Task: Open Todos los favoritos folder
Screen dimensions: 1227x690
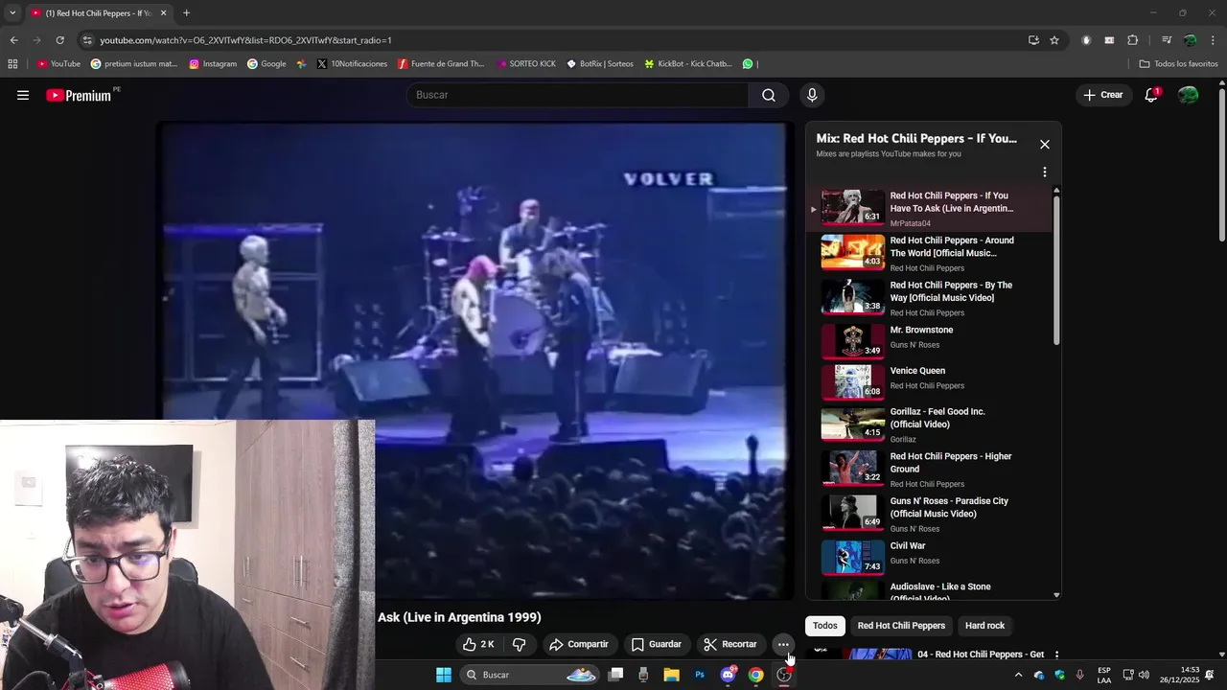Action: point(1178,64)
